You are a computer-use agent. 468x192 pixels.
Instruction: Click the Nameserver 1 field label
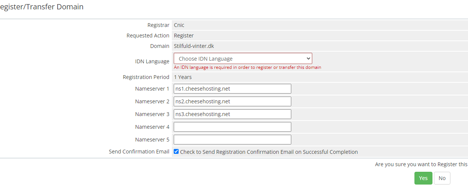pyautogui.click(x=152, y=89)
